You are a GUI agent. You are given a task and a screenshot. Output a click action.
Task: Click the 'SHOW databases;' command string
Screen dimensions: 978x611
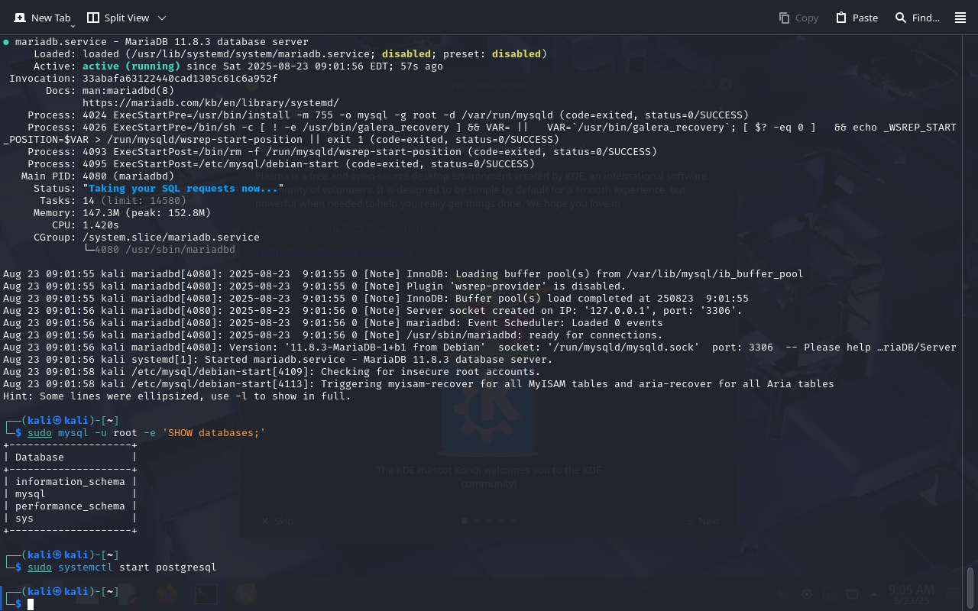coord(213,433)
